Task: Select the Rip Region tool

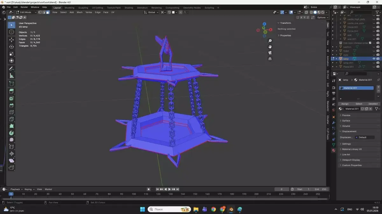Action: coord(11,168)
